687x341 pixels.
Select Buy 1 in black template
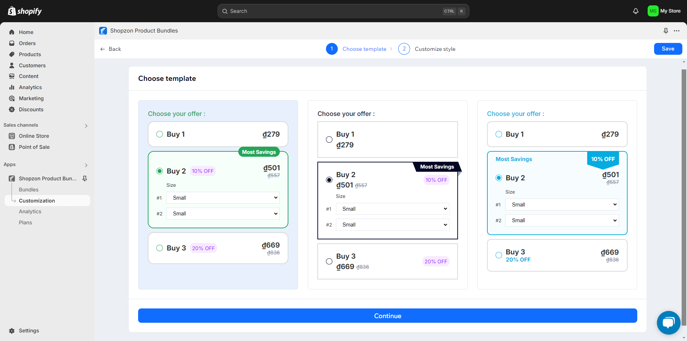coord(329,140)
